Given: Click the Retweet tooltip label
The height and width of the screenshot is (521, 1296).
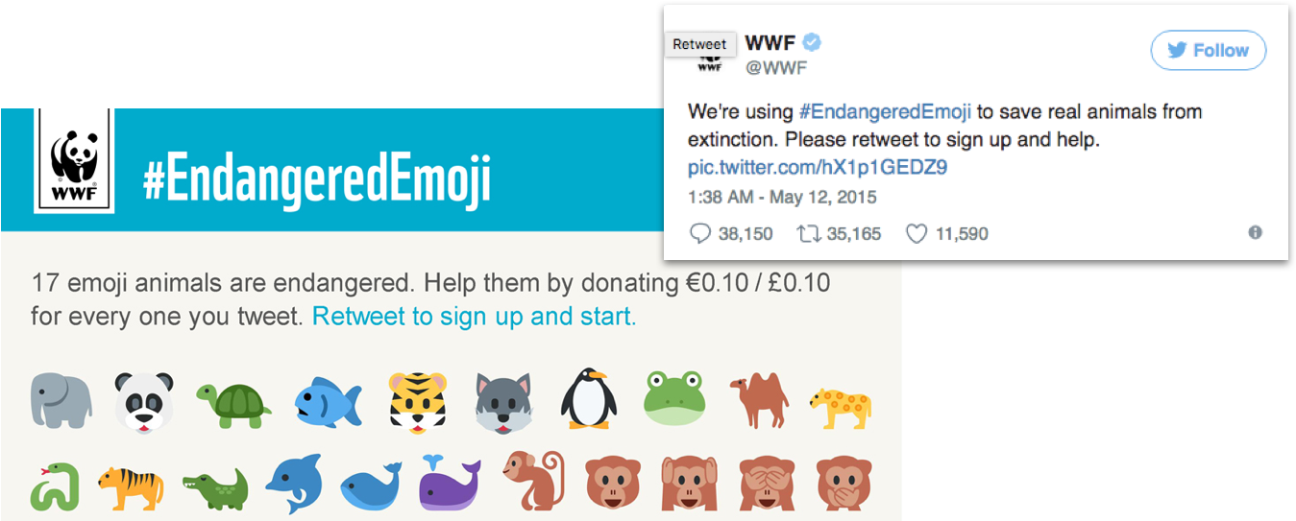Looking at the screenshot, I should click(699, 44).
